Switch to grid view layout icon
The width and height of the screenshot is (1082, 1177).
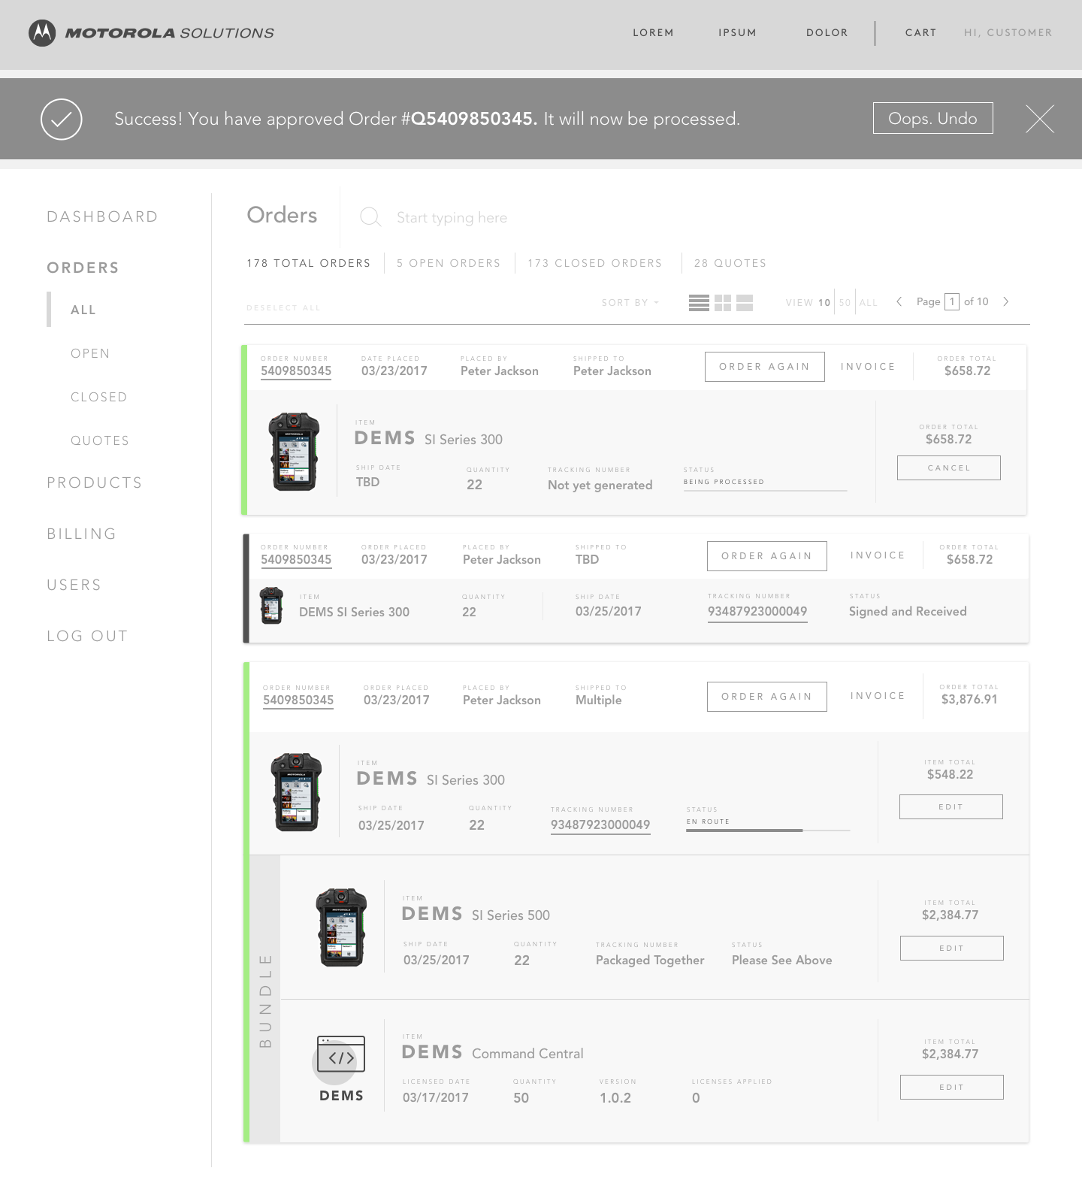723,303
